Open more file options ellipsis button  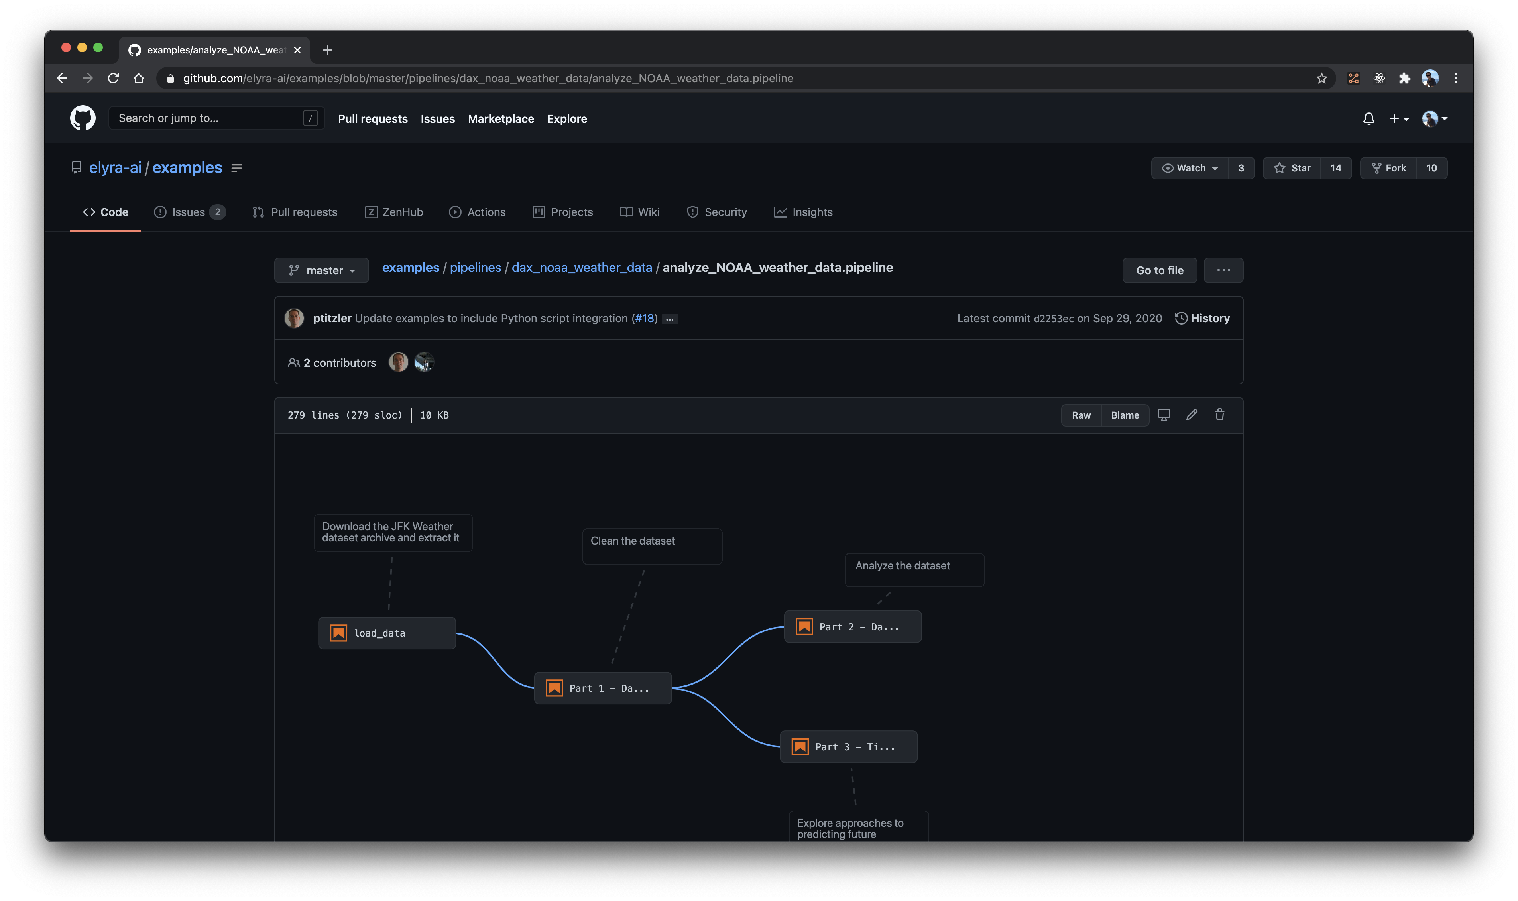1223,270
